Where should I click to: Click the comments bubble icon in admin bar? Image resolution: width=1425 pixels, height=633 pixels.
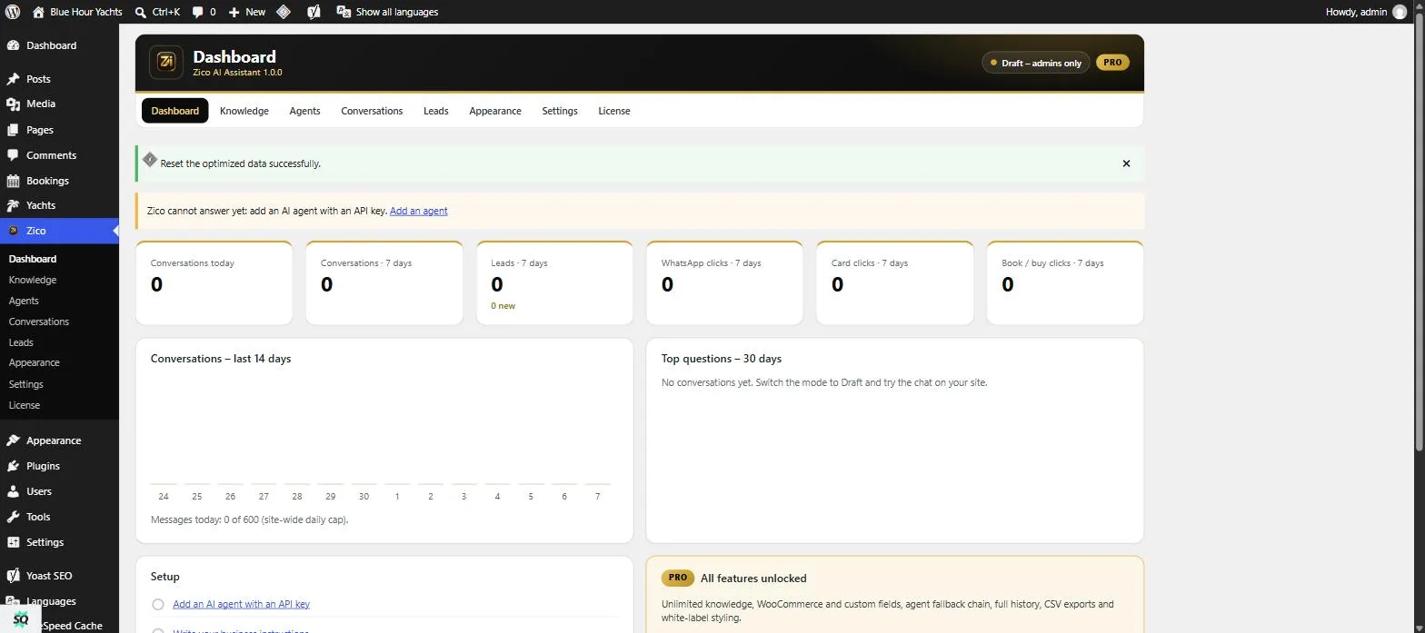click(198, 12)
